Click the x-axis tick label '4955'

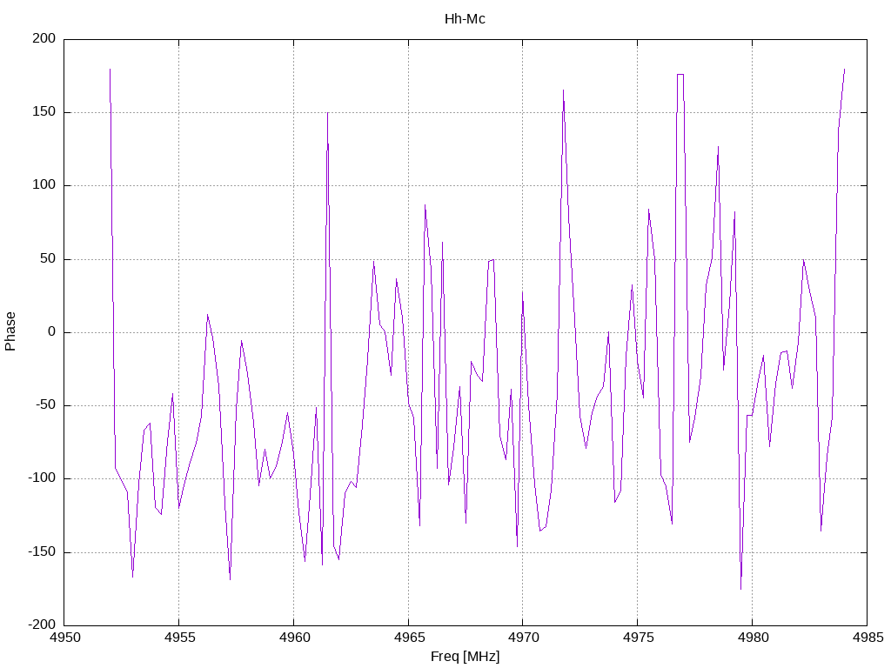click(x=179, y=638)
